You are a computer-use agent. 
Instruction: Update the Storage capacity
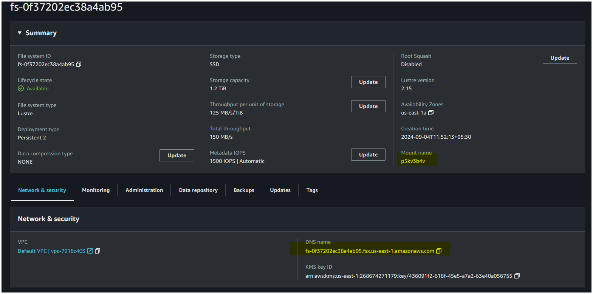click(368, 82)
